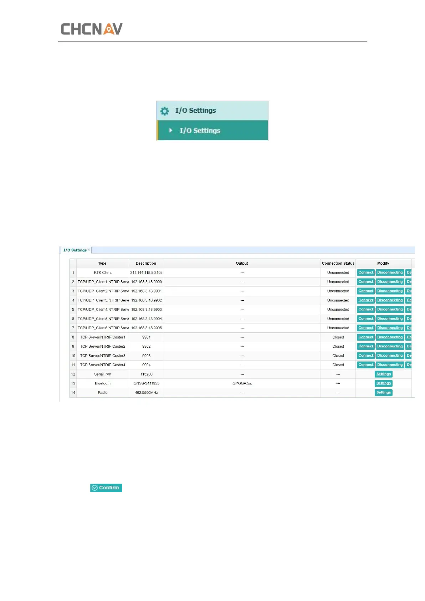Select the 192.168.3.18:9904 cell
Image resolution: width=425 pixels, height=601 pixels.
coord(146,319)
